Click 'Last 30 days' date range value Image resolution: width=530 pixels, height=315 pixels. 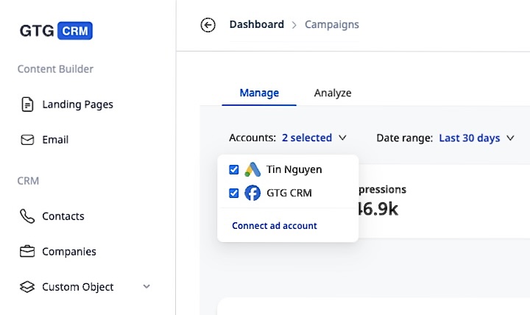pos(470,138)
